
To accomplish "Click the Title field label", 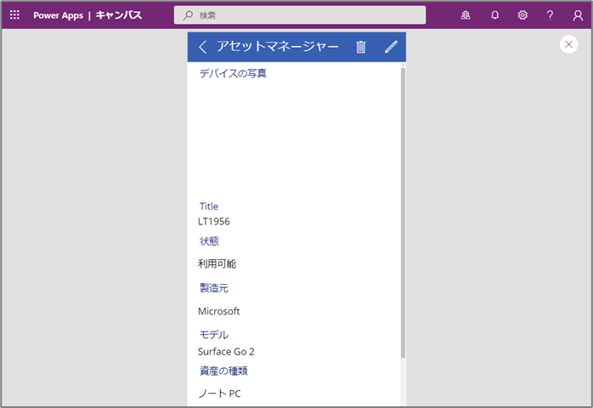I will (209, 207).
